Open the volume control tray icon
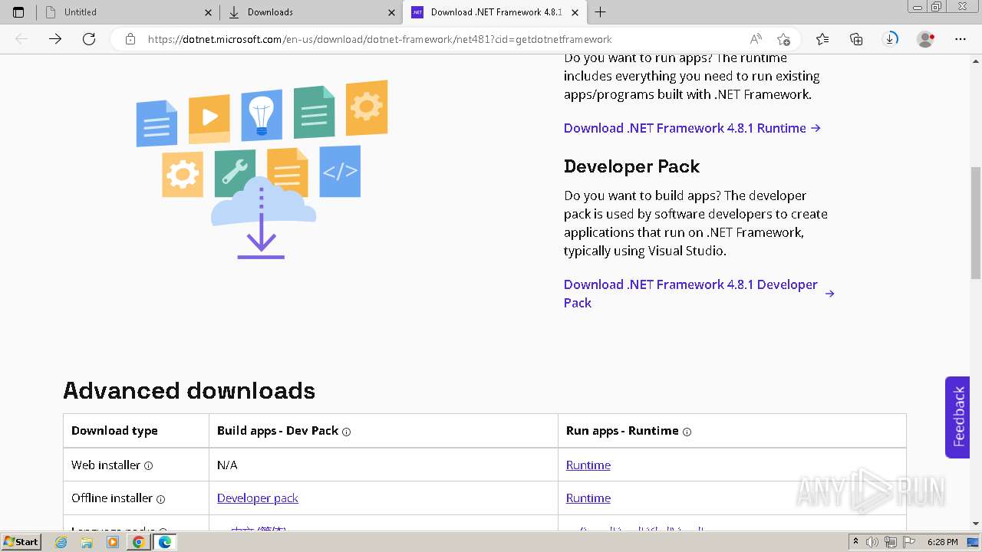The height and width of the screenshot is (552, 982). point(872,542)
